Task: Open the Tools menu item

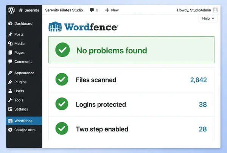Action: (x=24, y=100)
